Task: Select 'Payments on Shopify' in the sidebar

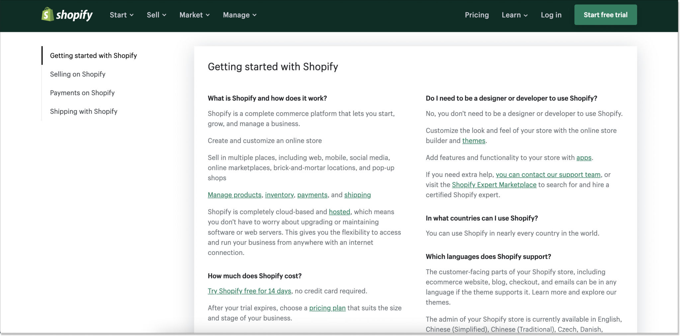Action: pyautogui.click(x=82, y=93)
